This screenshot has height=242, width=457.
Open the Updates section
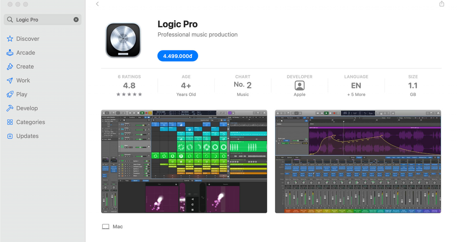[27, 136]
